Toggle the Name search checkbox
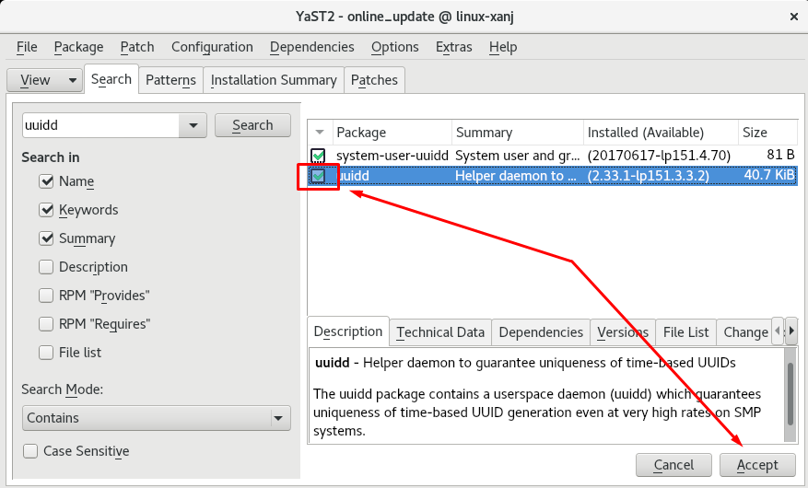This screenshot has height=488, width=808. (x=46, y=181)
